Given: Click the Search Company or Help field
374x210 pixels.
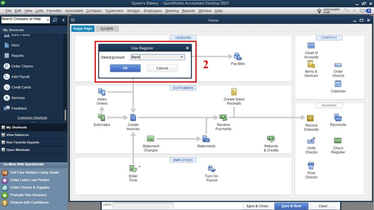Looking at the screenshot, I should pos(23,20).
